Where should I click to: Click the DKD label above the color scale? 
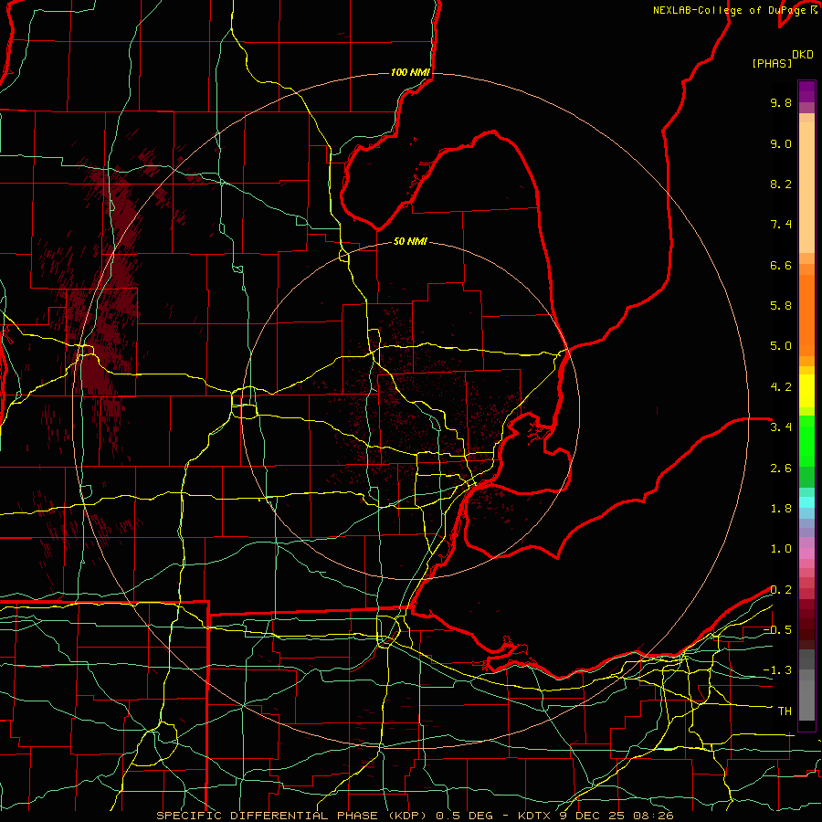pos(803,55)
